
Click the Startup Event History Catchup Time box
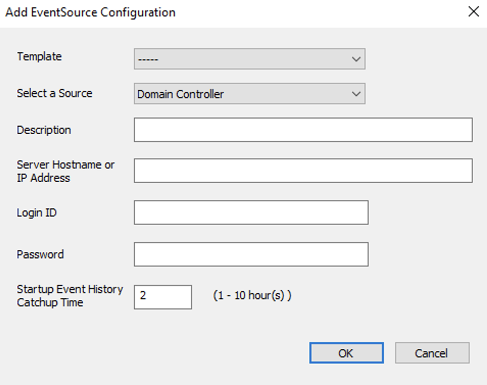coord(163,297)
